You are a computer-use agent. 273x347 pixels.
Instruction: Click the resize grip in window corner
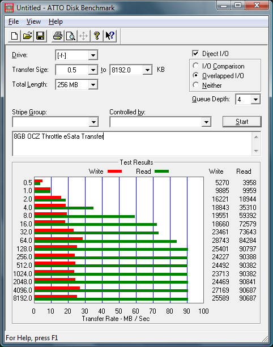[265, 339]
